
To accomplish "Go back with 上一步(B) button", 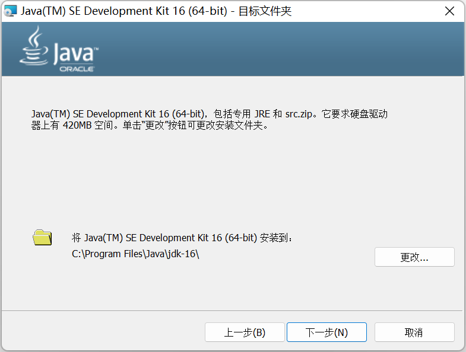I will (245, 332).
